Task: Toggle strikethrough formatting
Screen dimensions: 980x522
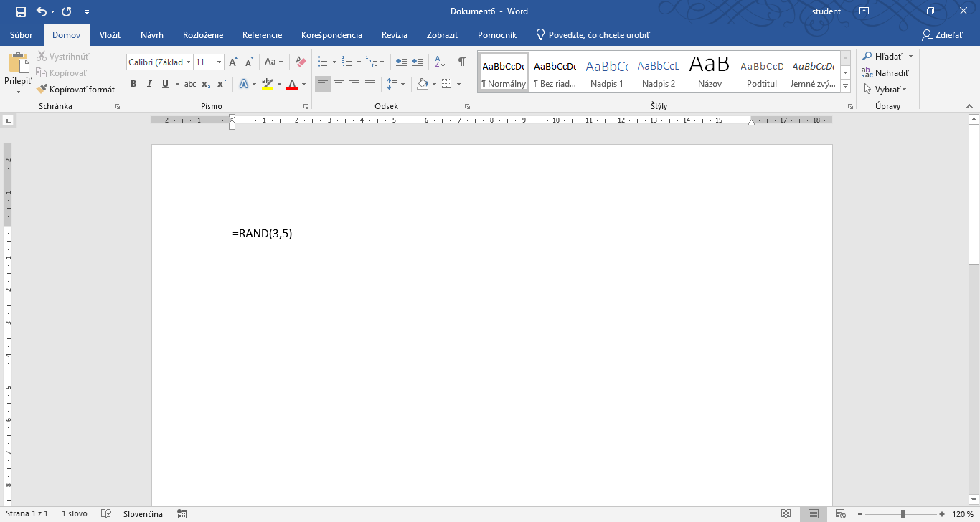Action: [190, 84]
